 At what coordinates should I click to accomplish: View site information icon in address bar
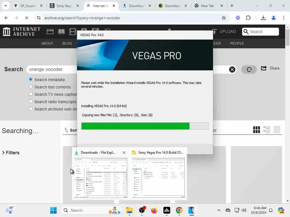pyautogui.click(x=39, y=18)
